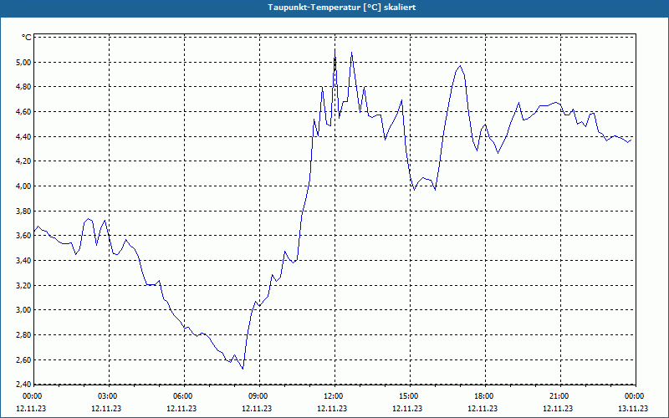Viewport: 669px width, 418px height.
Task: Select the 4,40 y-axis label
Action: [24, 136]
